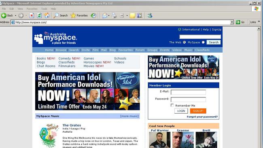Open the Horoscopes NEW! link
Screen dimensions: 263x148
pos(97,62)
